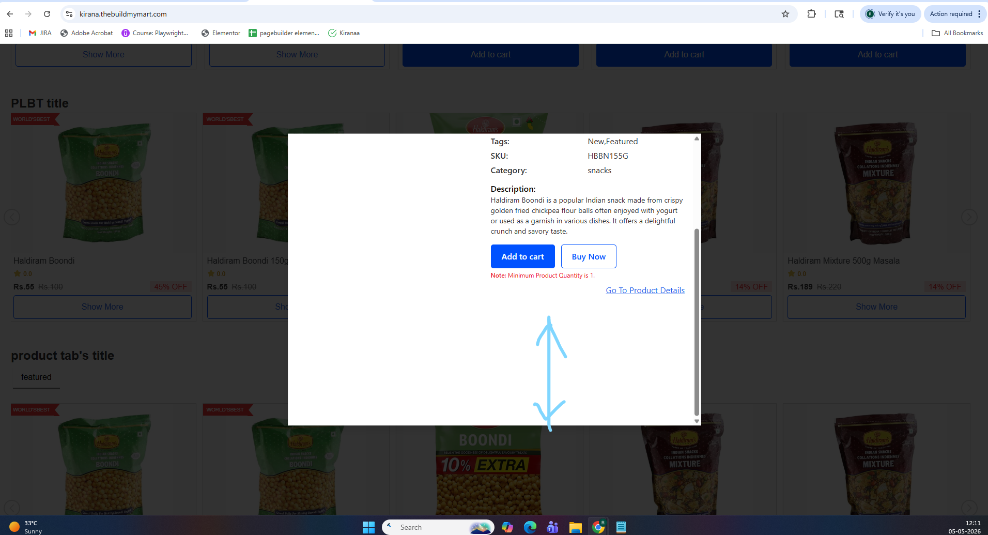Click Show More under Haldiram Boondi in PLBT row
Viewport: 988px width, 535px height.
pyautogui.click(x=102, y=307)
